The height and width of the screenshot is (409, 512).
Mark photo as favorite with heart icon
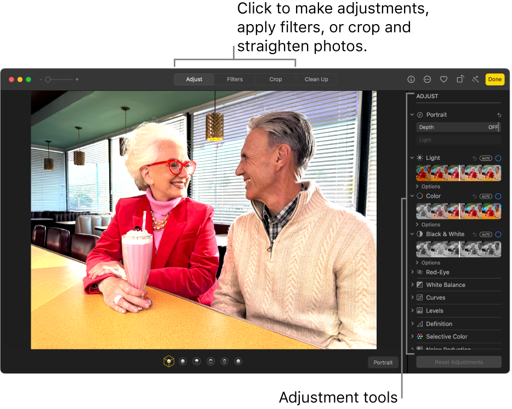443,79
